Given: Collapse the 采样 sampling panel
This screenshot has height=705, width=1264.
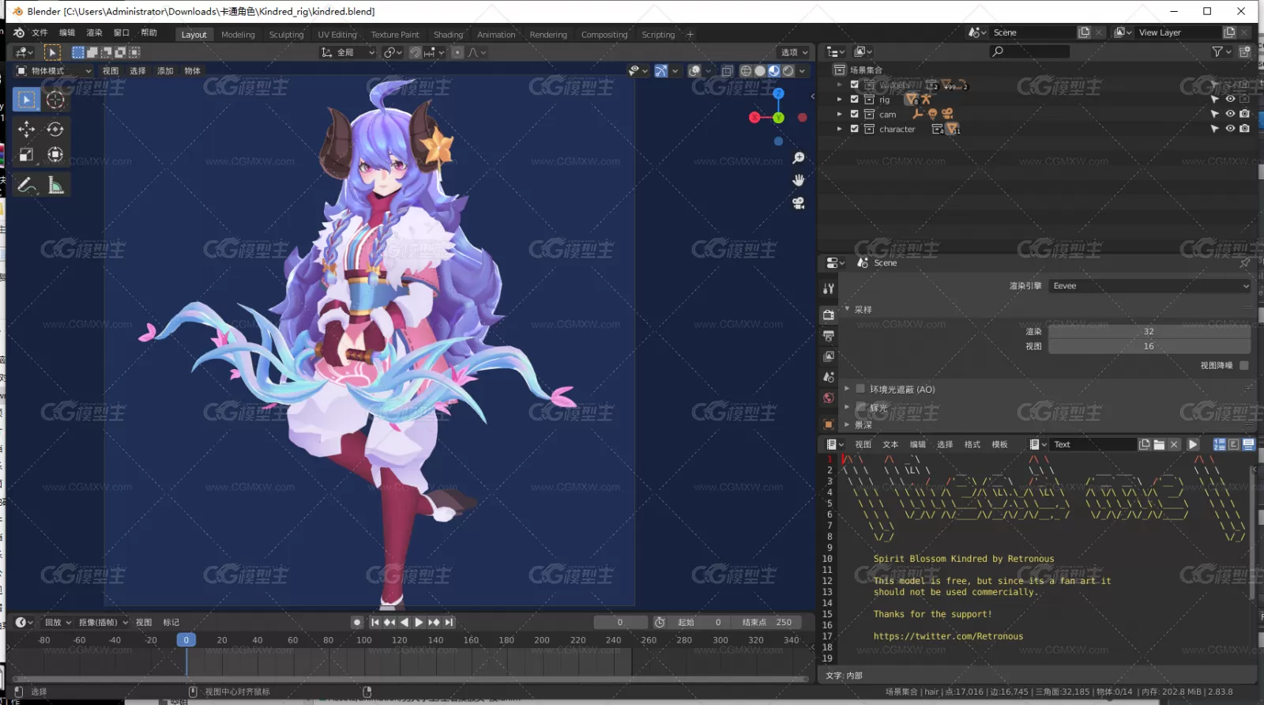Looking at the screenshot, I should [847, 309].
